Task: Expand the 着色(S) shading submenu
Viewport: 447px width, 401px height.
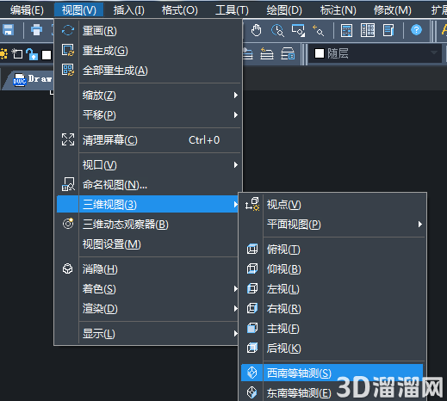Action: click(x=148, y=289)
